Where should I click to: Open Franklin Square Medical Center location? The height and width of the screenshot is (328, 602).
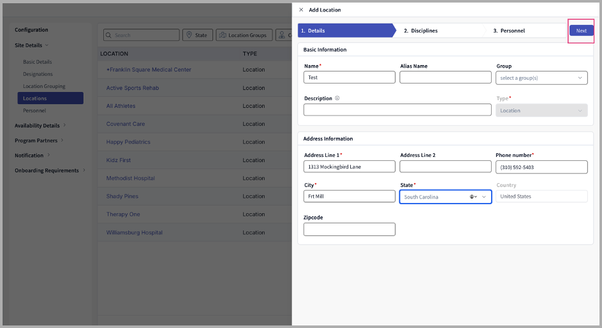149,70
